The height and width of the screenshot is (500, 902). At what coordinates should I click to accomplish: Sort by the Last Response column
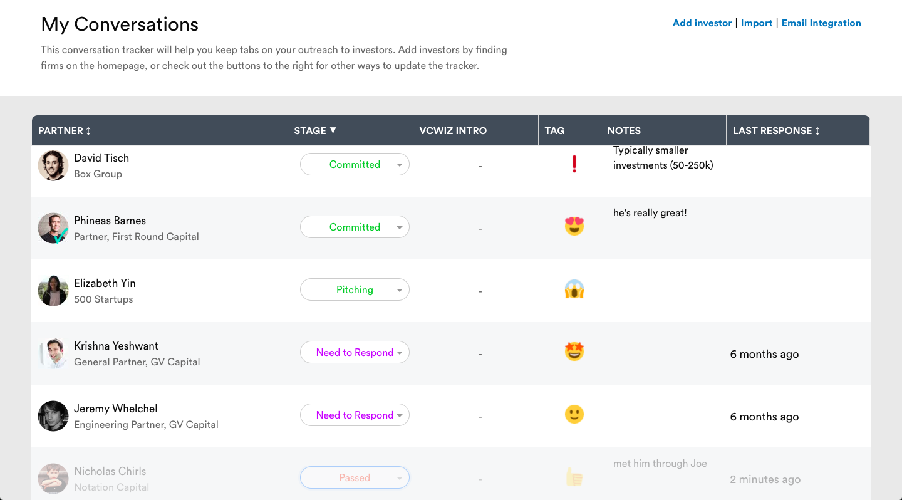[776, 130]
